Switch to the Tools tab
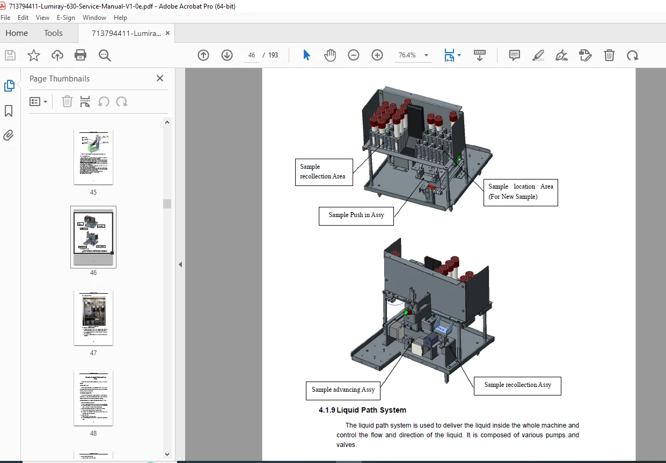The width and height of the screenshot is (666, 463). tap(53, 33)
